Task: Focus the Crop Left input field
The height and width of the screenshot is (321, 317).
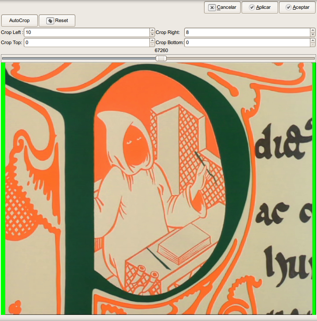Action: click(x=86, y=33)
